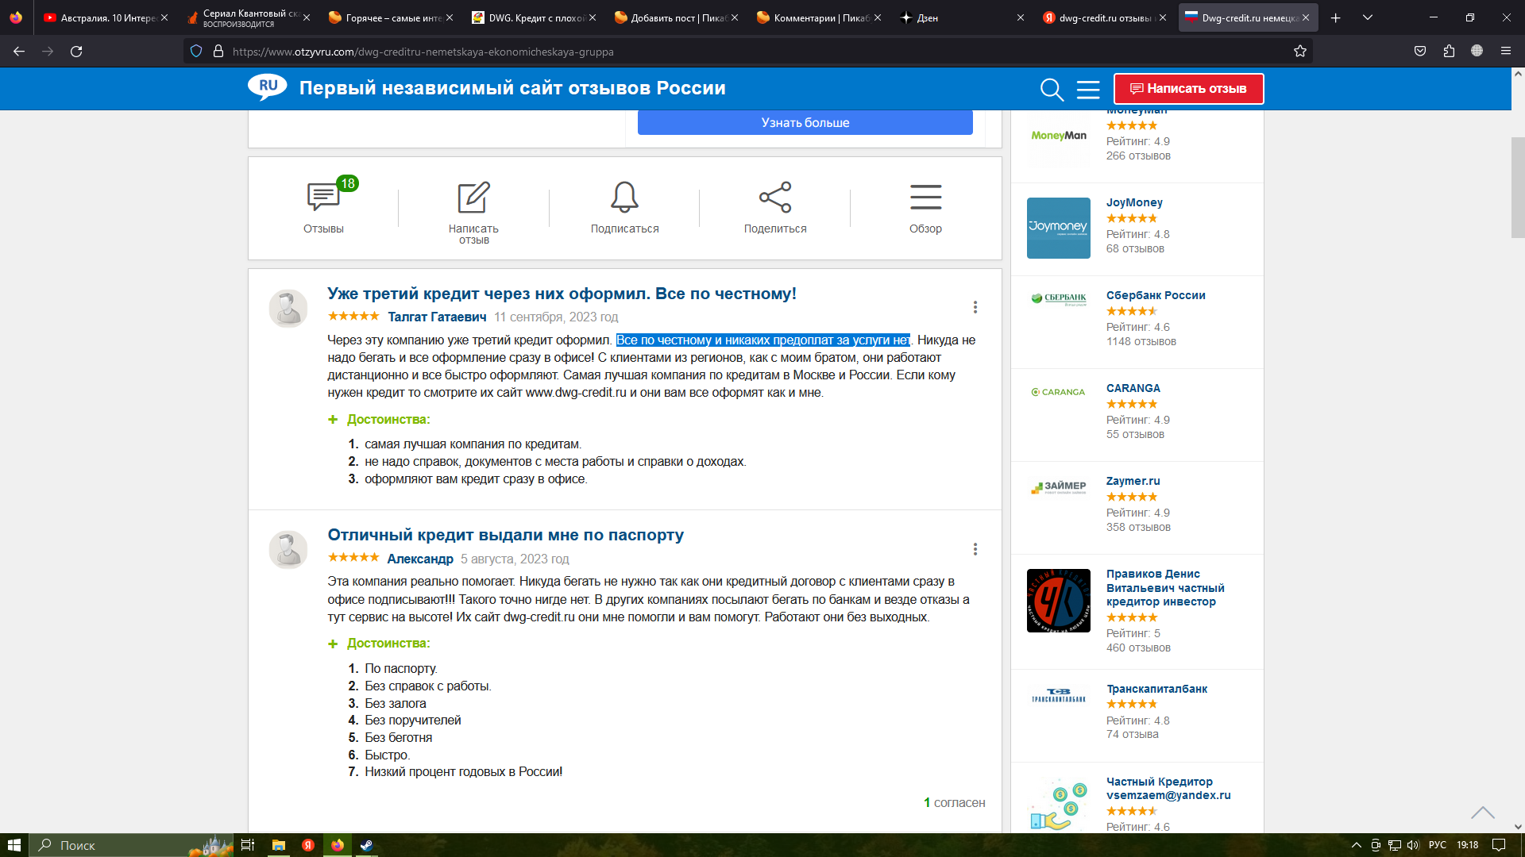
Task: Click the site search magnifier icon
Action: point(1052,89)
